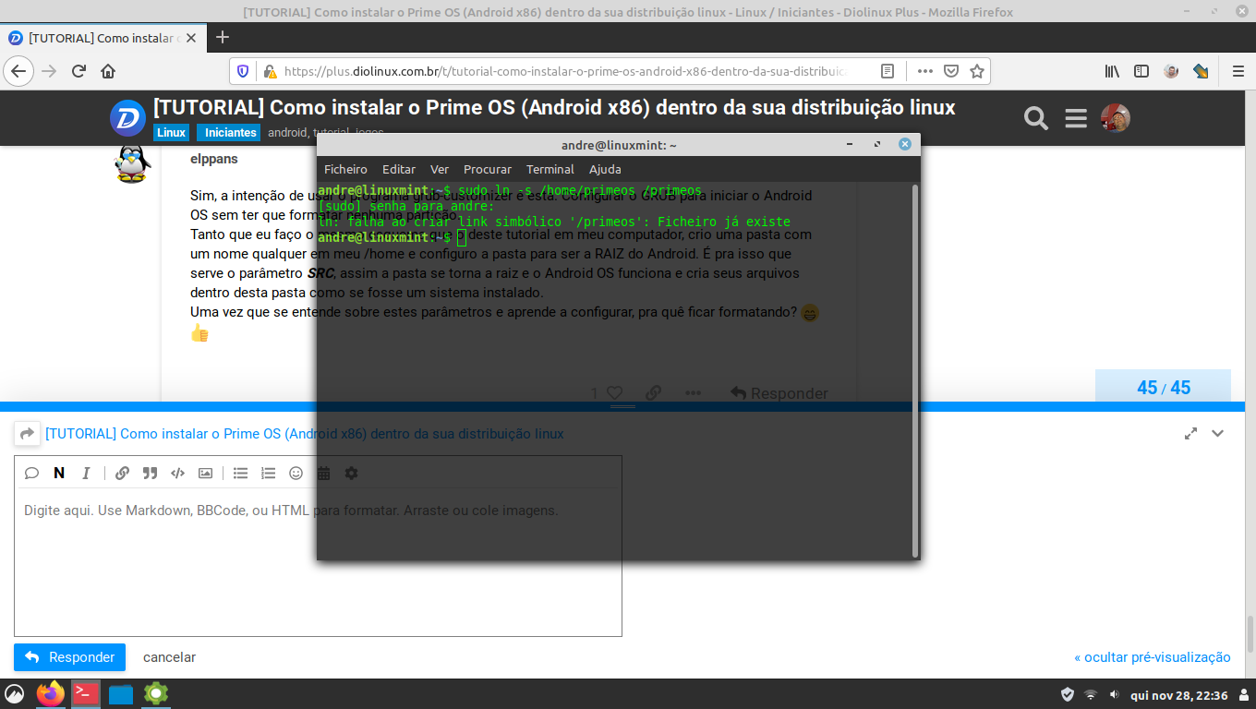Open Editar menu in terminal

coord(399,169)
